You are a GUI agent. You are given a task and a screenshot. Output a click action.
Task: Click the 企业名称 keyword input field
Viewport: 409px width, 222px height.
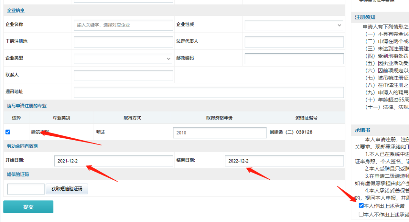coord(123,25)
